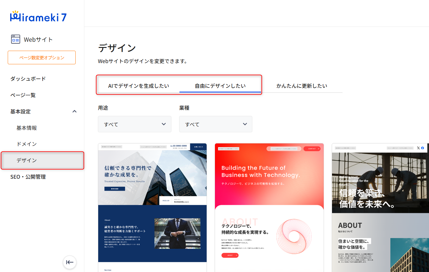
Task: Open ダッシュボード from the sidebar
Action: point(28,79)
